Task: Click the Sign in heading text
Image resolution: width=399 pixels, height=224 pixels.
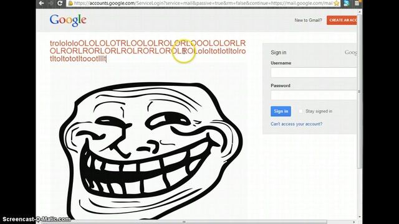Action: tap(279, 52)
